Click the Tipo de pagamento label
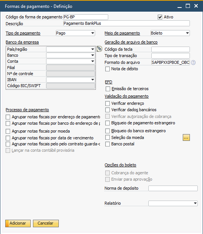The width and height of the screenshot is (203, 234). click(x=23, y=33)
